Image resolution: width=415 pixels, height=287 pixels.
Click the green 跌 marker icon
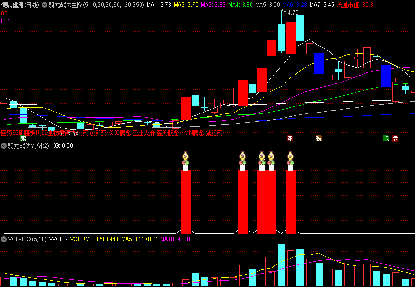[385, 138]
